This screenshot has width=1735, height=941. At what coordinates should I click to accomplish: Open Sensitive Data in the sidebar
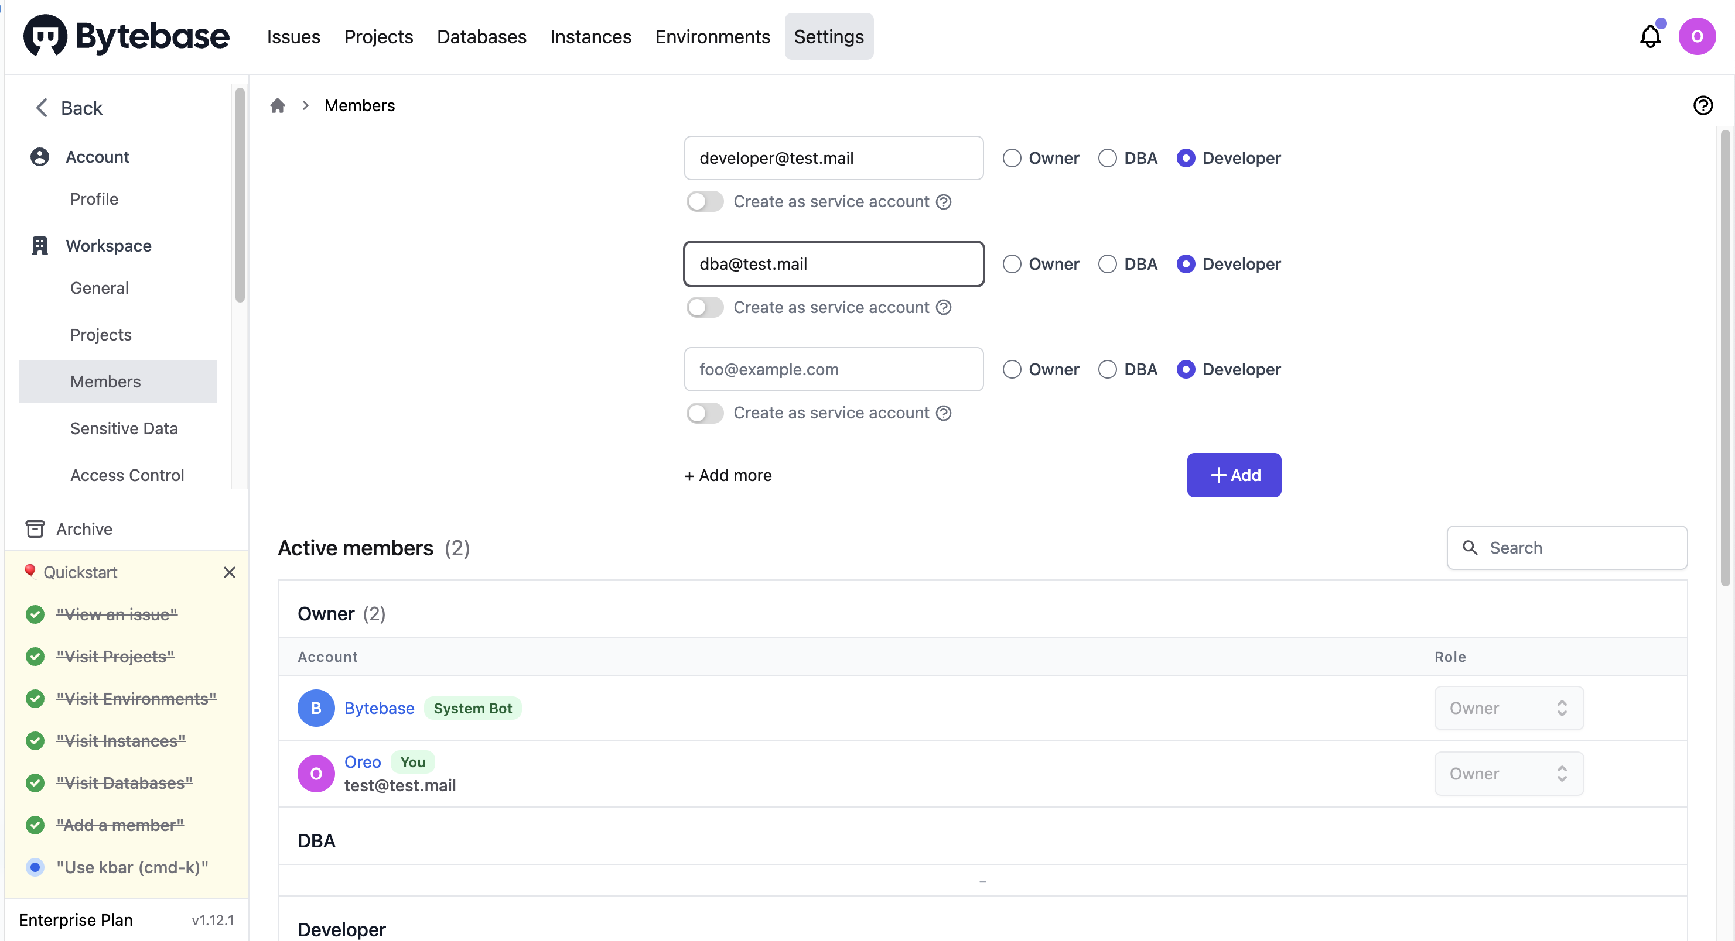[x=124, y=428]
